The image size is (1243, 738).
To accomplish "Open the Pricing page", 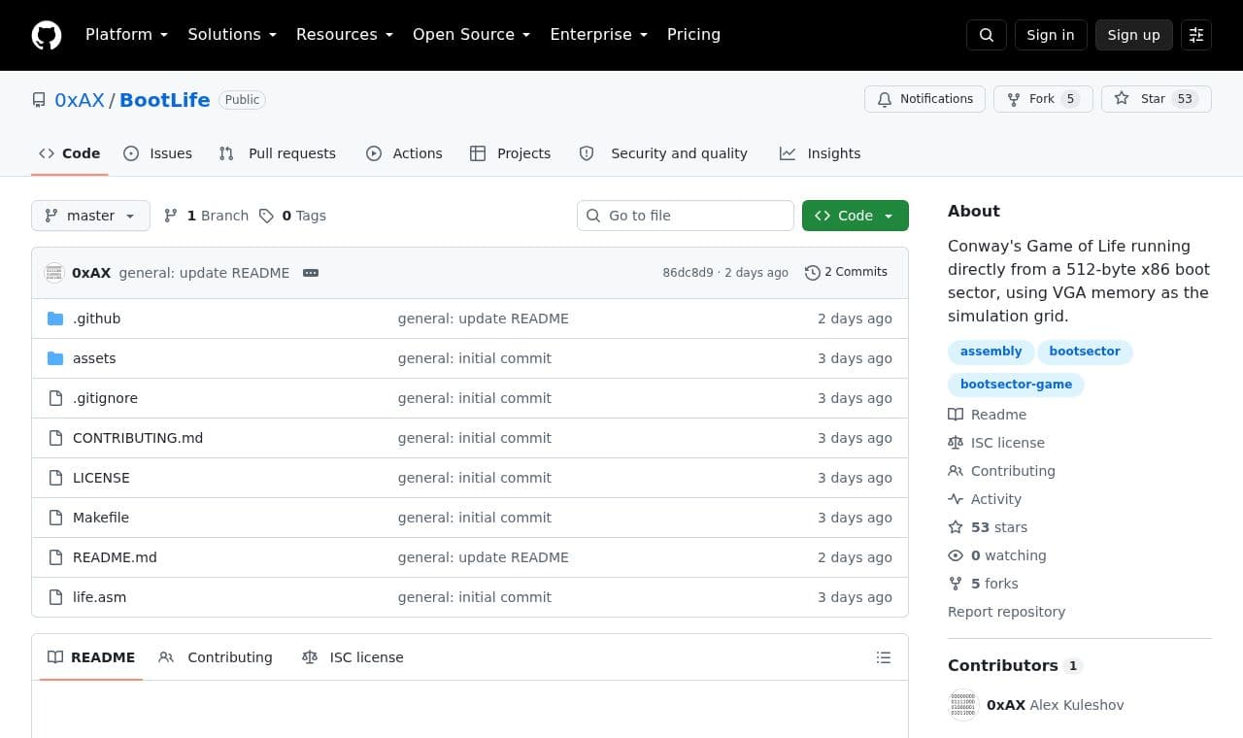I will (x=693, y=35).
